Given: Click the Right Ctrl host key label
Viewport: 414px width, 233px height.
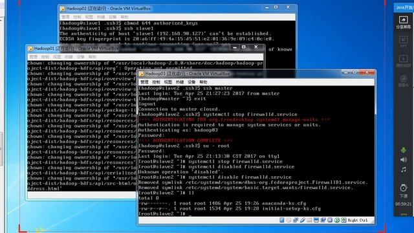Looking at the screenshot, I should click(358, 220).
